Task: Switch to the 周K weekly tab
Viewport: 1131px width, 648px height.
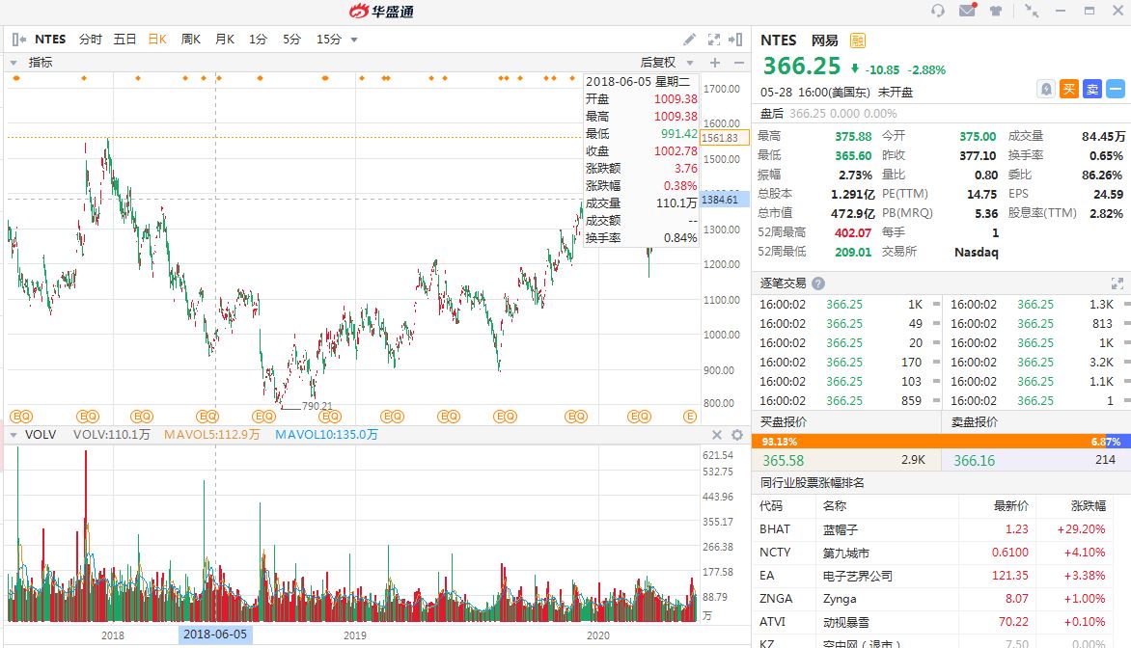Action: (x=190, y=39)
